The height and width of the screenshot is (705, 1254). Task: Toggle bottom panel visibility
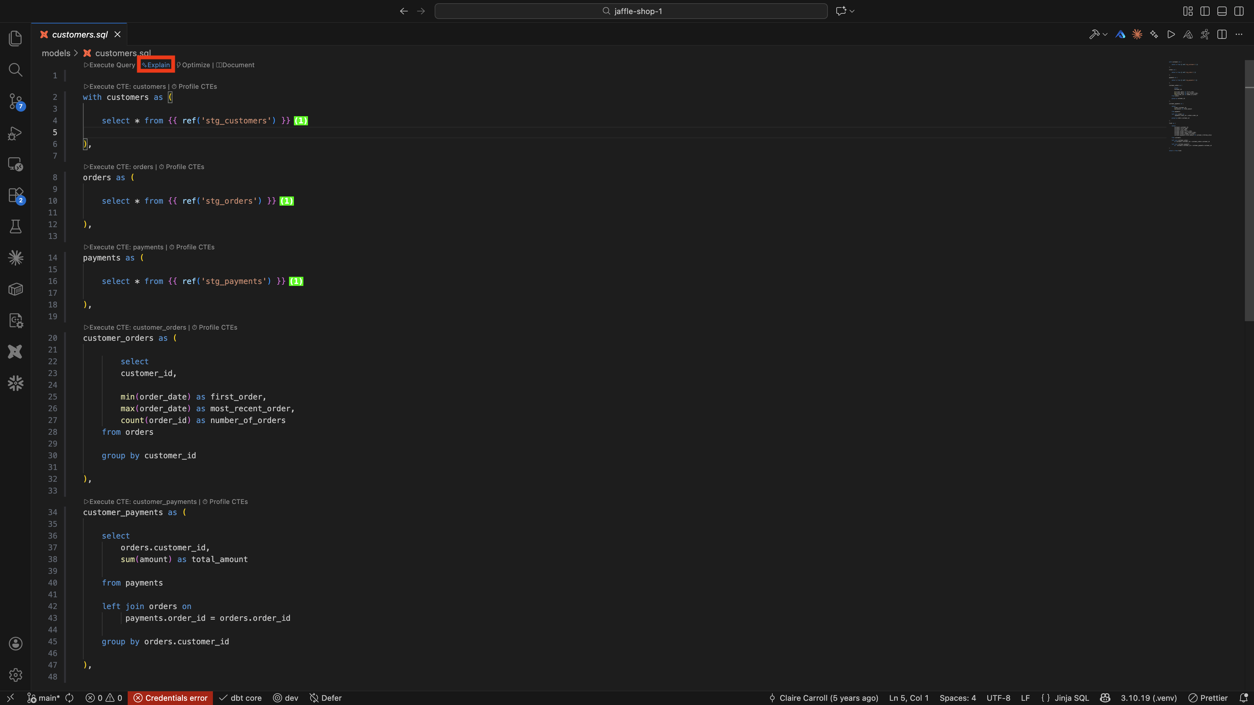(1222, 11)
